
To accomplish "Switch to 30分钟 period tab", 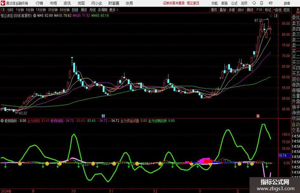I will (53, 10).
